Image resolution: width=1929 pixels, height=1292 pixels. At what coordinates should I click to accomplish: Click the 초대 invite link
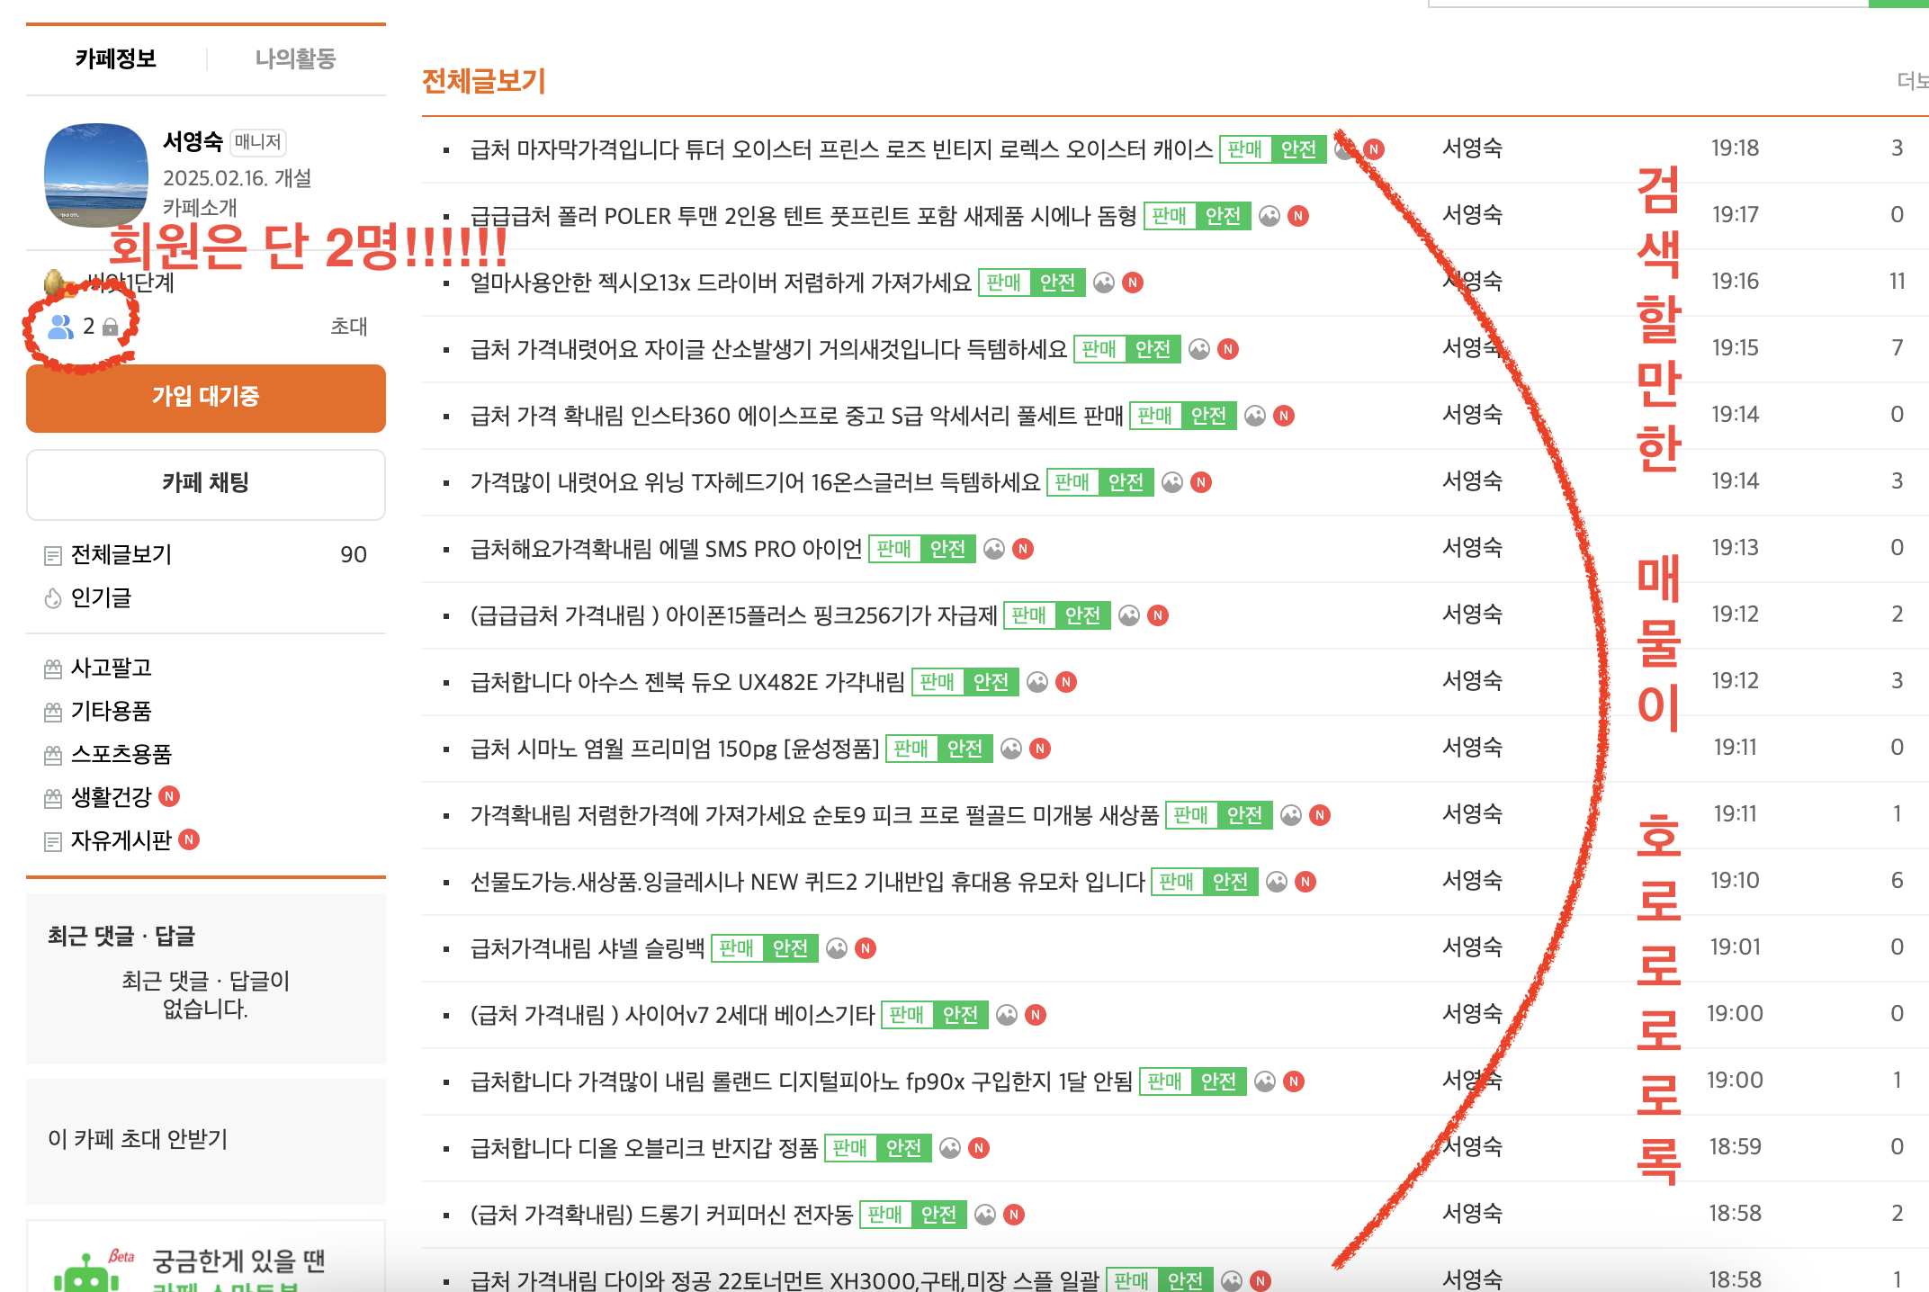(349, 327)
